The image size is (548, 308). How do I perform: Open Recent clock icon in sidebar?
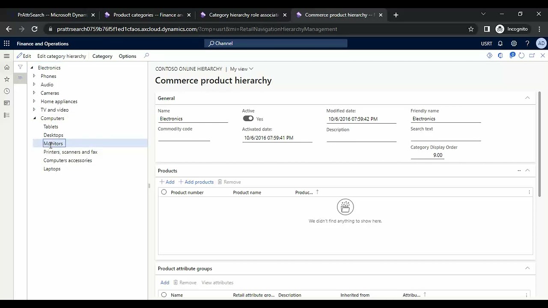6,91
